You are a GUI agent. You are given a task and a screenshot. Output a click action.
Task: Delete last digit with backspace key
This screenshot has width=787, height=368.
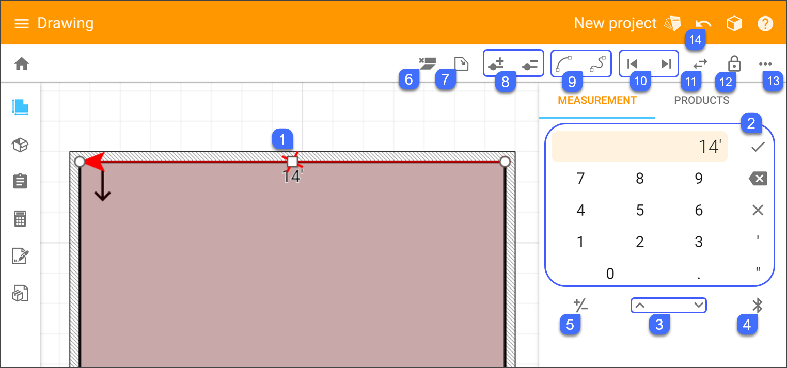coord(758,179)
